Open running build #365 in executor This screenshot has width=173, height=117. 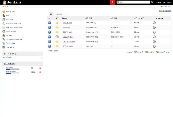pos(33,72)
